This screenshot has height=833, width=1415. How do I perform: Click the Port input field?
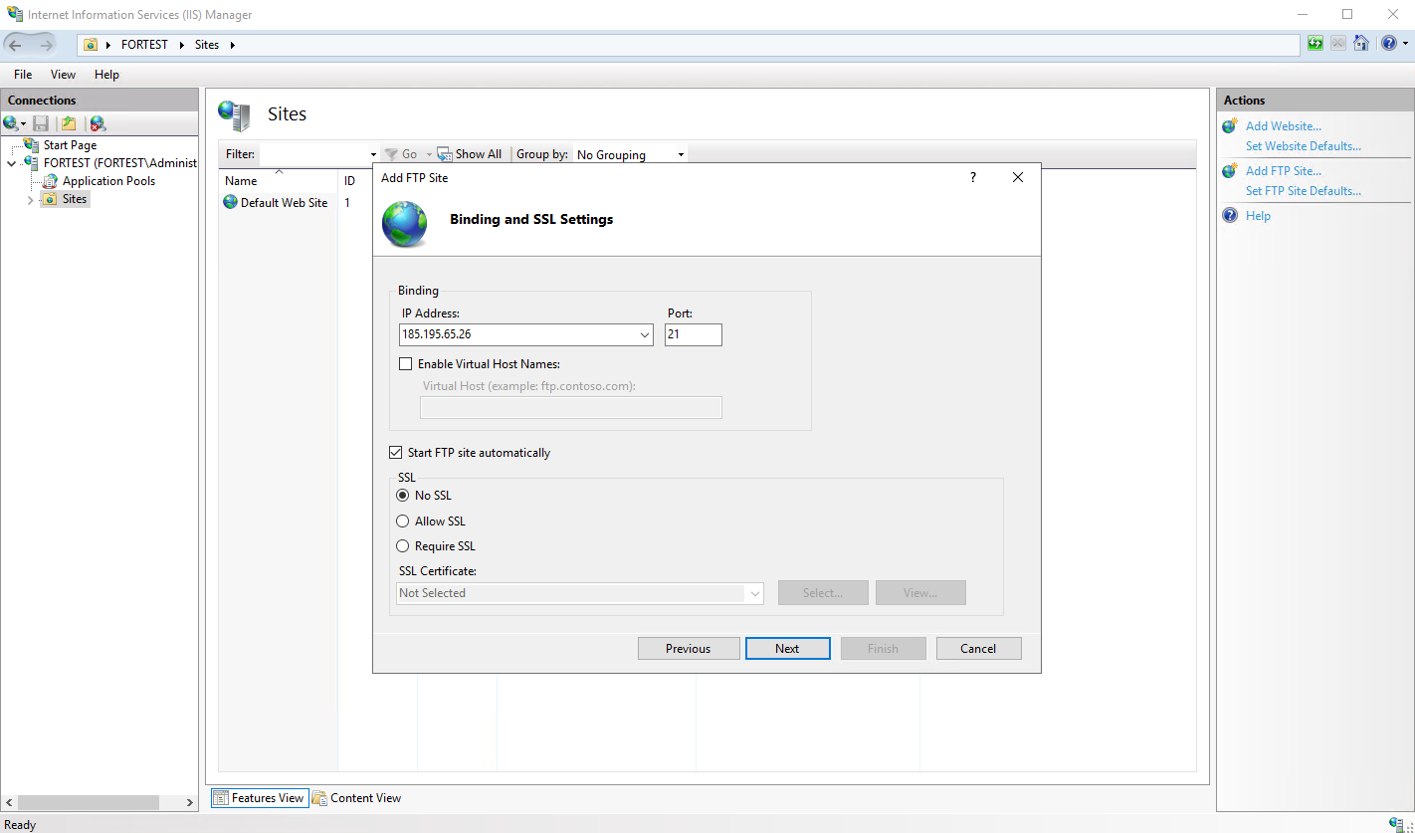pyautogui.click(x=694, y=335)
